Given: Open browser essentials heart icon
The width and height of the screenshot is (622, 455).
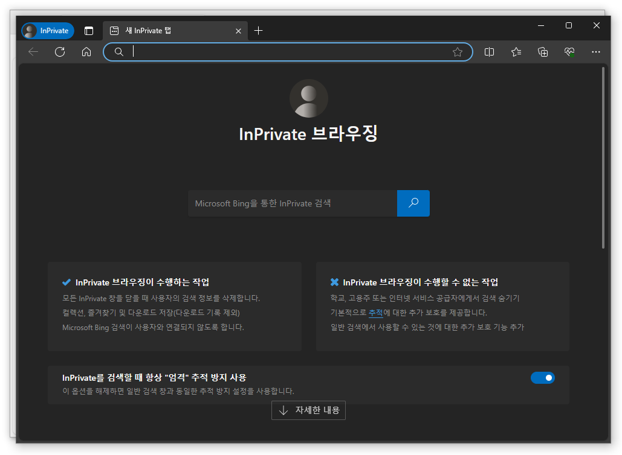Looking at the screenshot, I should [x=569, y=52].
